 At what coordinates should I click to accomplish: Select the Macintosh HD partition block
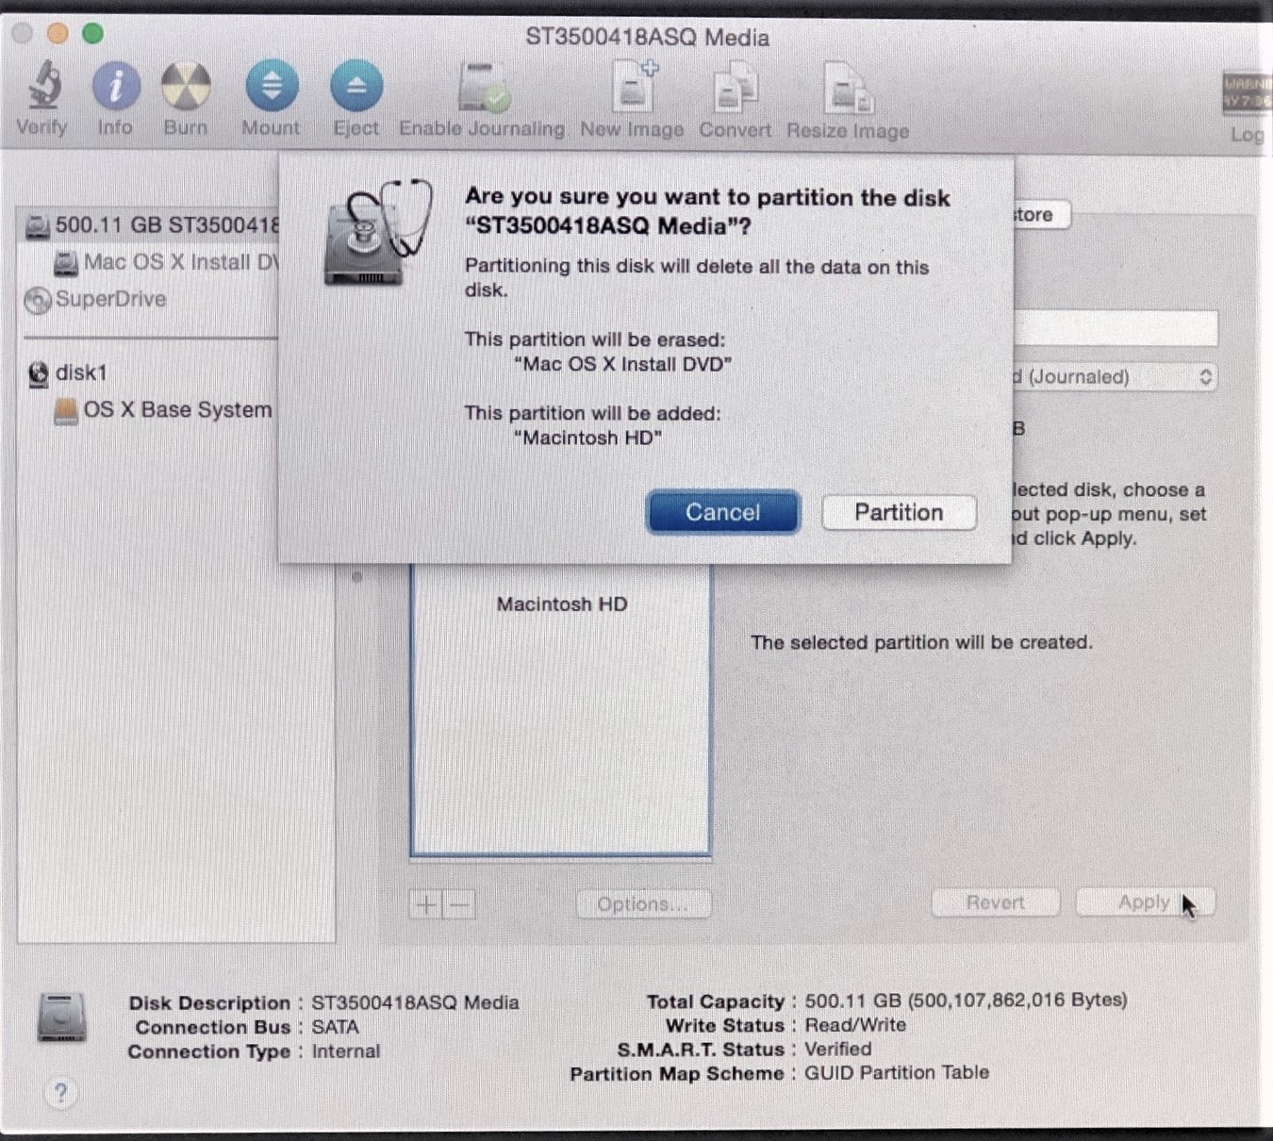pos(561,709)
